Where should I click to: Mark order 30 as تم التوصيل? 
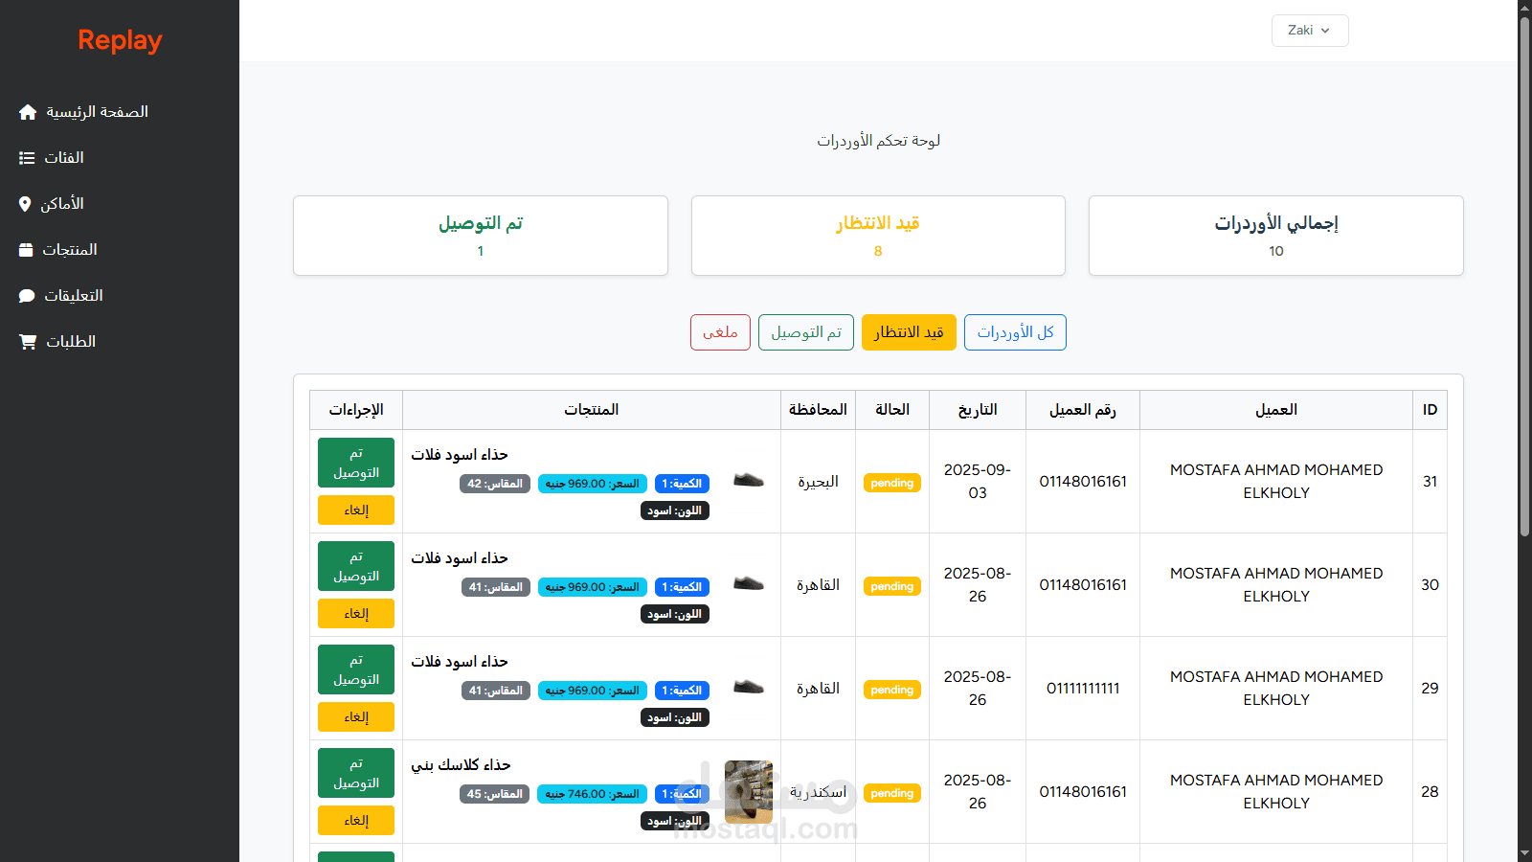356,566
